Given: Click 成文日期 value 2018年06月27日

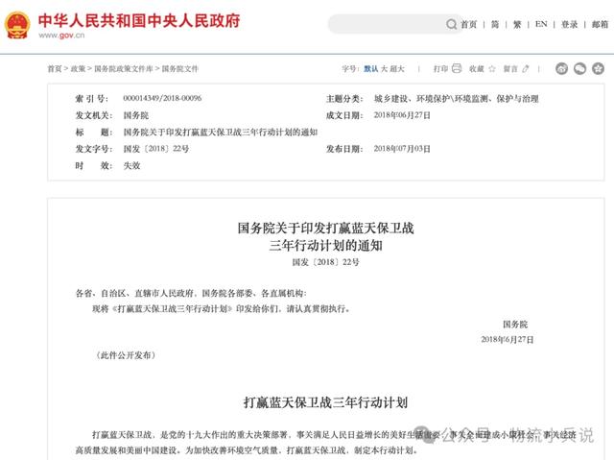Looking at the screenshot, I should point(402,115).
